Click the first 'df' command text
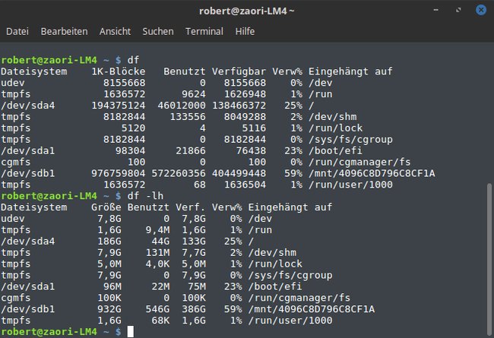Screen dimensions: 494x338 click(x=133, y=60)
